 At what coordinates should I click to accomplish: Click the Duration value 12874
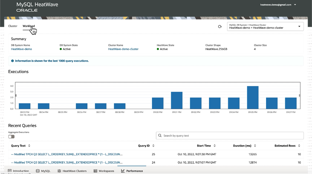point(252,162)
